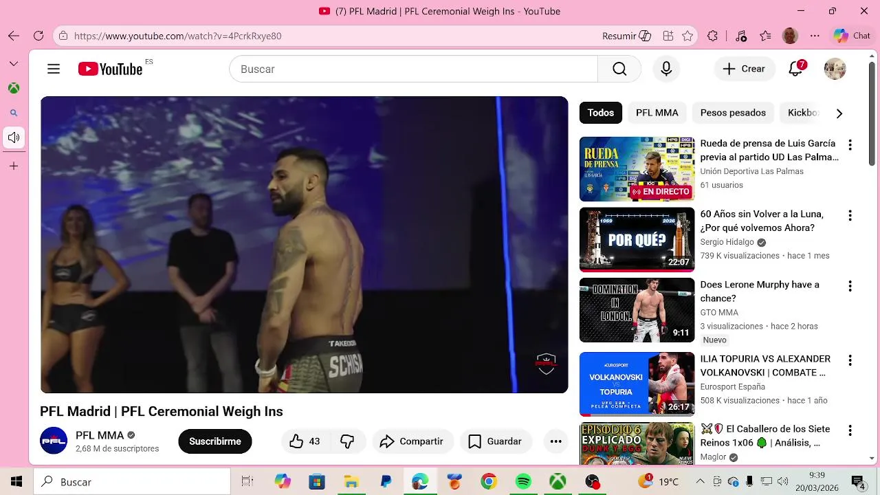Viewport: 880px width, 495px height.
Task: Open the YouTube hamburger guide menu
Action: click(54, 69)
